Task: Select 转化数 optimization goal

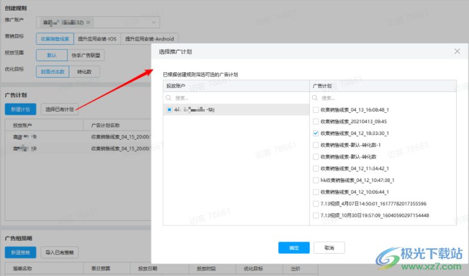Action: [x=85, y=72]
